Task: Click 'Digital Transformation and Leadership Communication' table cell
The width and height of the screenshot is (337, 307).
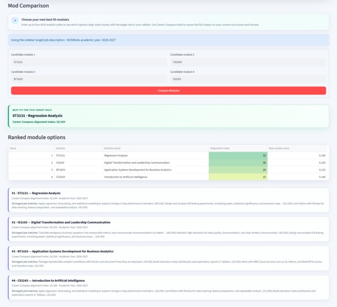Action: (x=155, y=162)
